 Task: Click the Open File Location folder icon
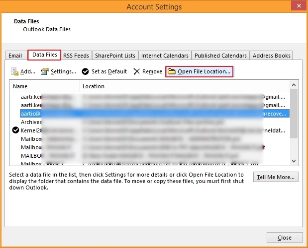point(172,71)
